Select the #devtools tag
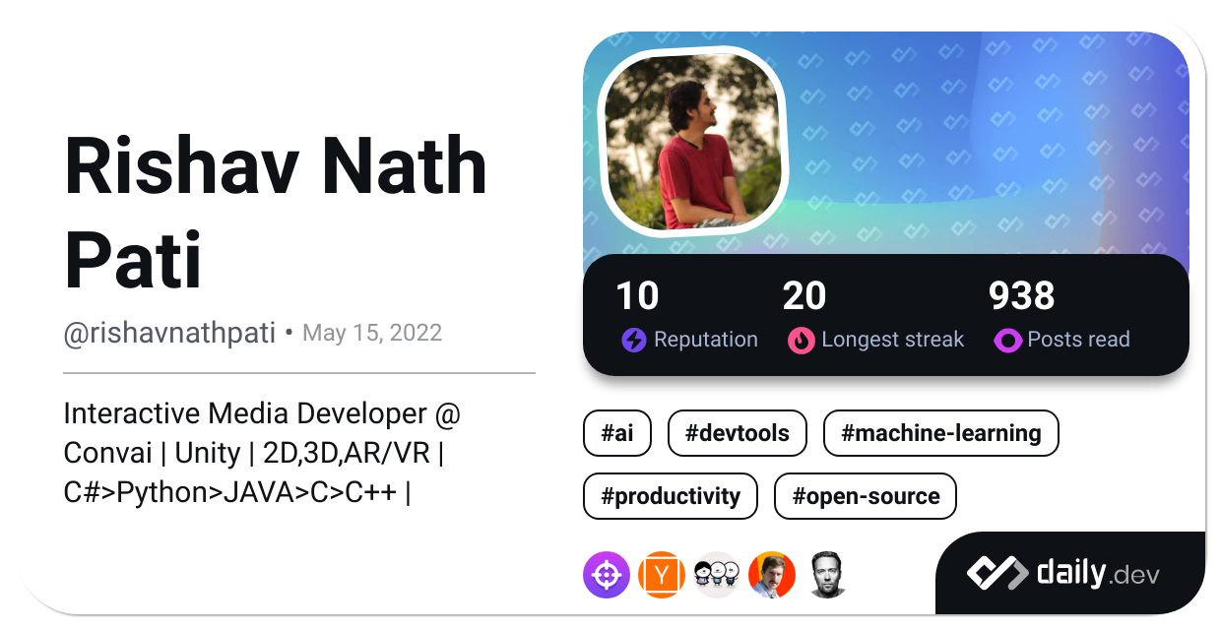This screenshot has height=630, width=1221. (x=738, y=433)
